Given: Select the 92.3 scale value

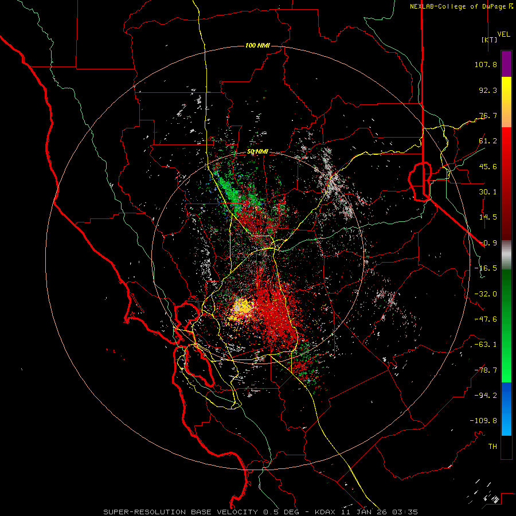Looking at the screenshot, I should (x=488, y=90).
